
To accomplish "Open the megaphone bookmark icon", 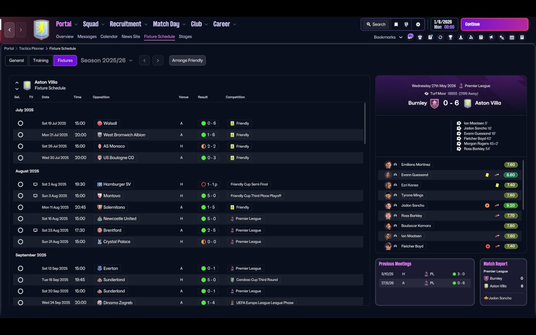I will [x=491, y=37].
